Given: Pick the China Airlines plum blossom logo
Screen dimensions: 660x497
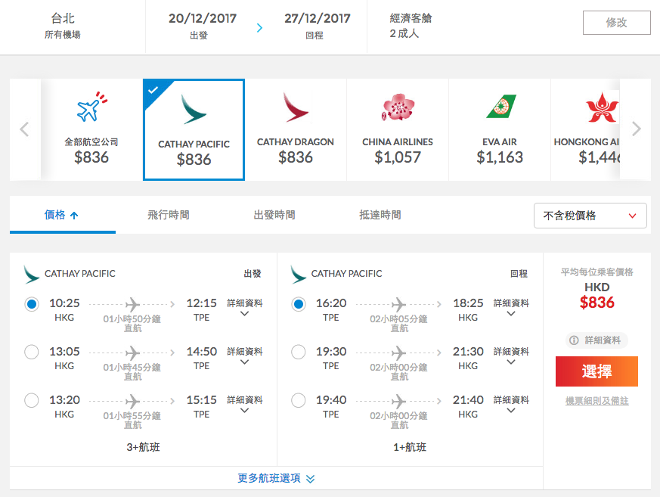Looking at the screenshot, I should 398,107.
